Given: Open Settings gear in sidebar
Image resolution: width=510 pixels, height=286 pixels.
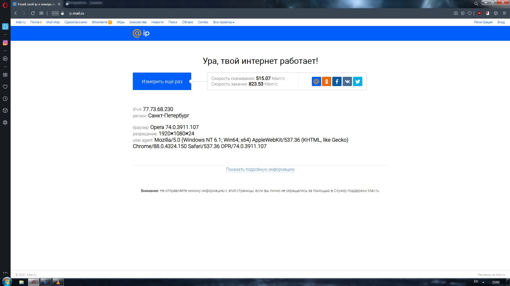Looking at the screenshot, I should click(x=5, y=123).
